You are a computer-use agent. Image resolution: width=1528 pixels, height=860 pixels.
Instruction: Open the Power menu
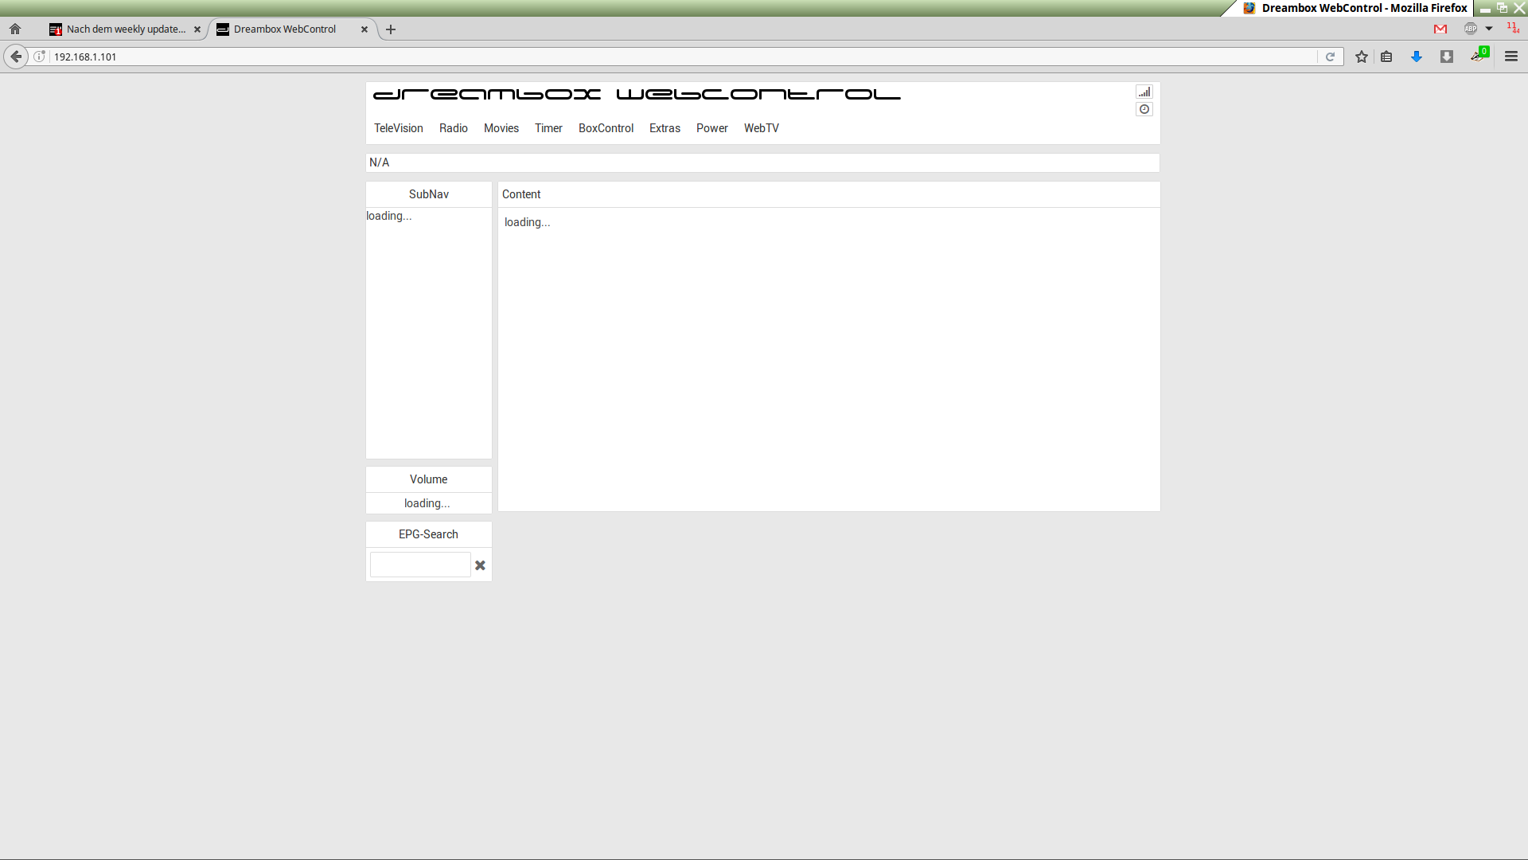coord(712,128)
